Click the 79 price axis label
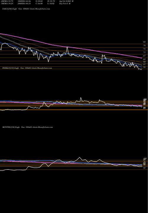This screenshot has width=148, height=213. pos(144,46)
